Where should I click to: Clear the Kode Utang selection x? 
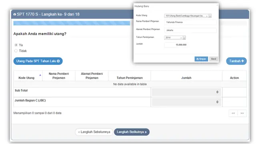(x=207, y=16)
